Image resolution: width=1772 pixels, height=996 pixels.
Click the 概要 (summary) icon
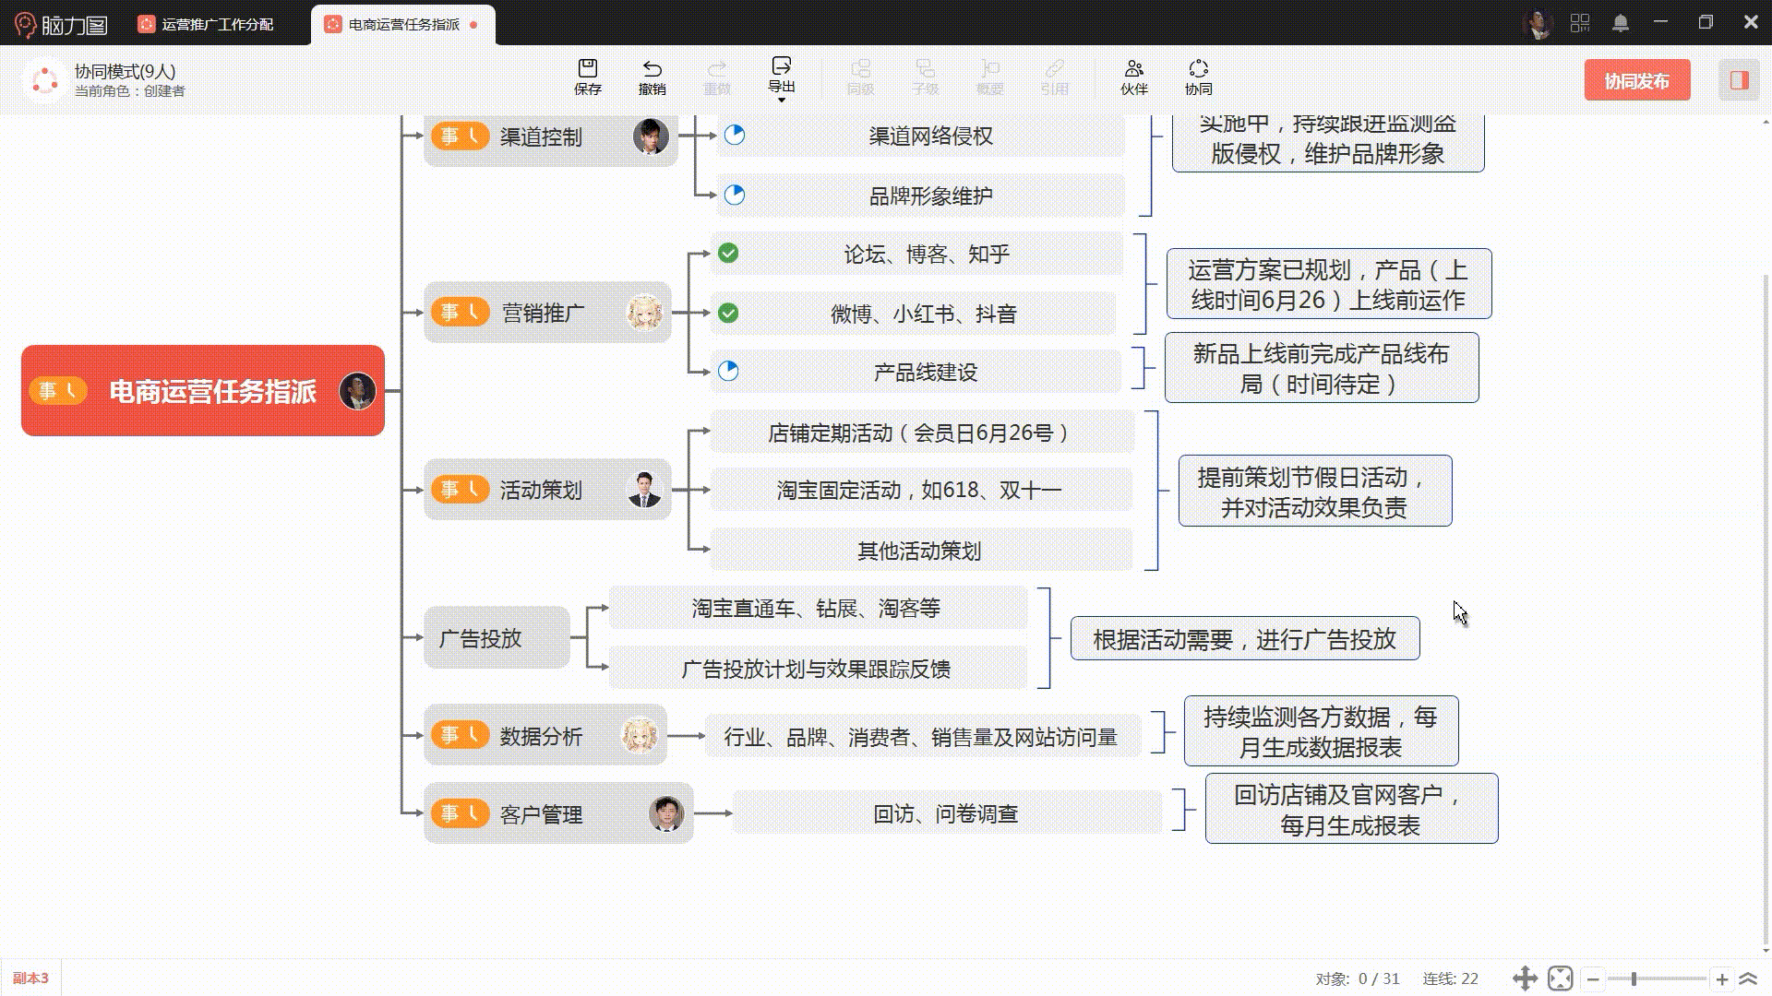989,77
